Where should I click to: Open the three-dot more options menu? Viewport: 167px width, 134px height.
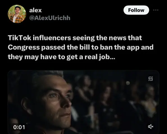156,10
